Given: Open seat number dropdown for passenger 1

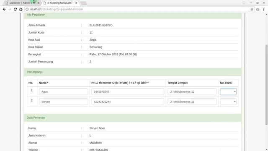Looking at the screenshot, I should coord(228,91).
